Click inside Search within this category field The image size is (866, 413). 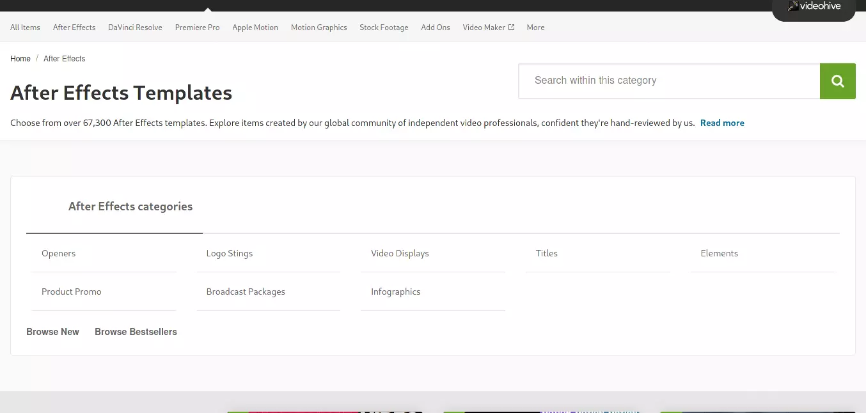pos(669,81)
